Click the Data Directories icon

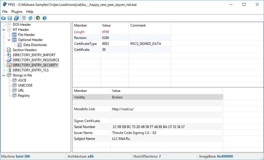pos(20,45)
